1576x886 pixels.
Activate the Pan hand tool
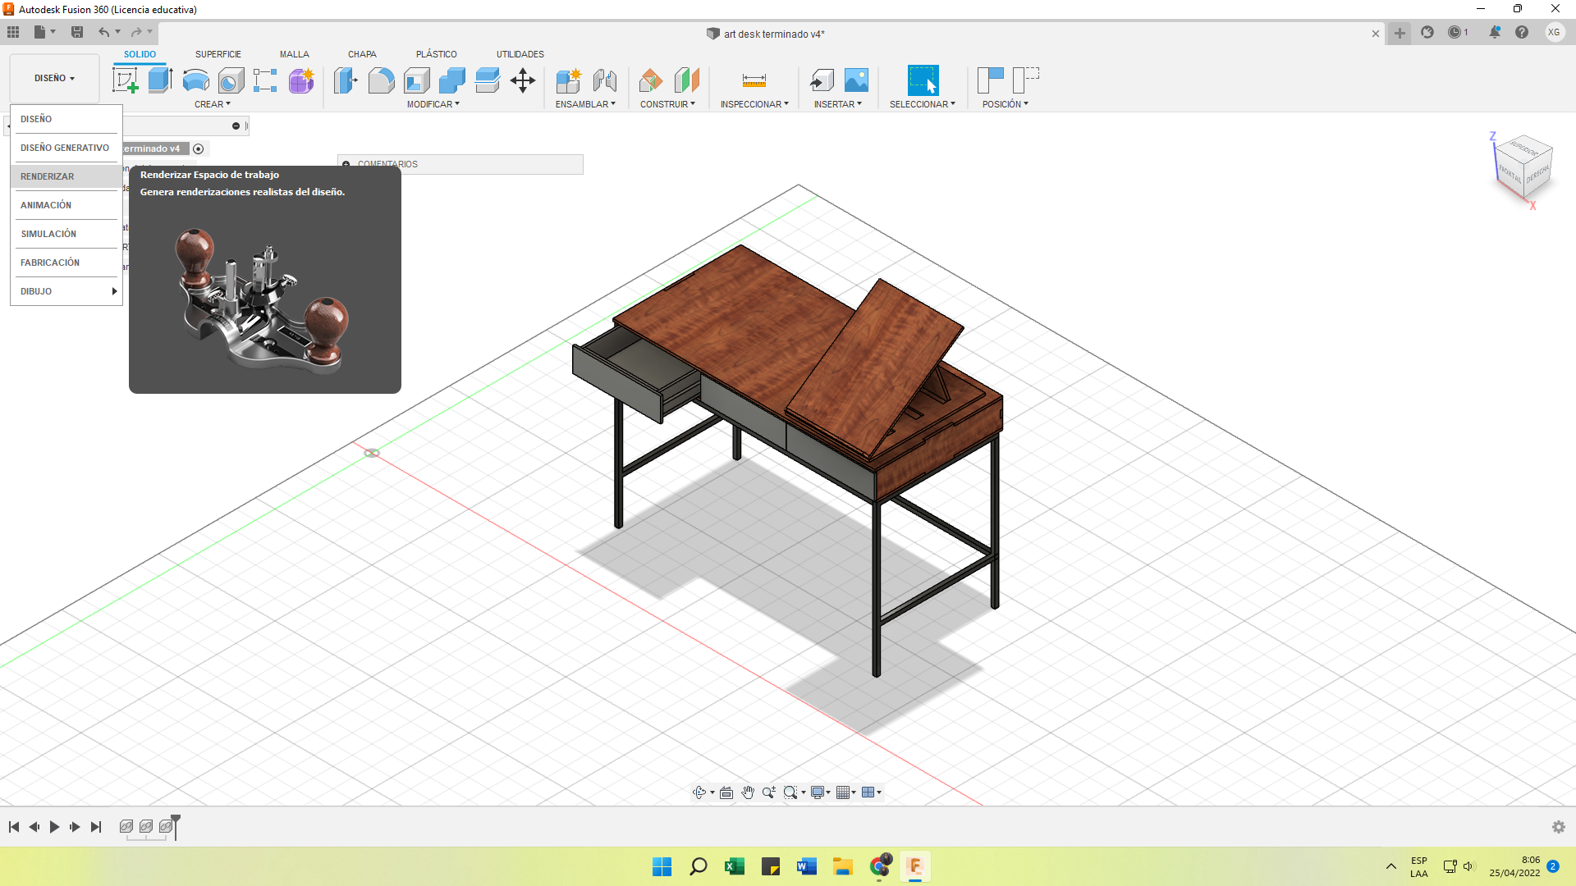747,792
